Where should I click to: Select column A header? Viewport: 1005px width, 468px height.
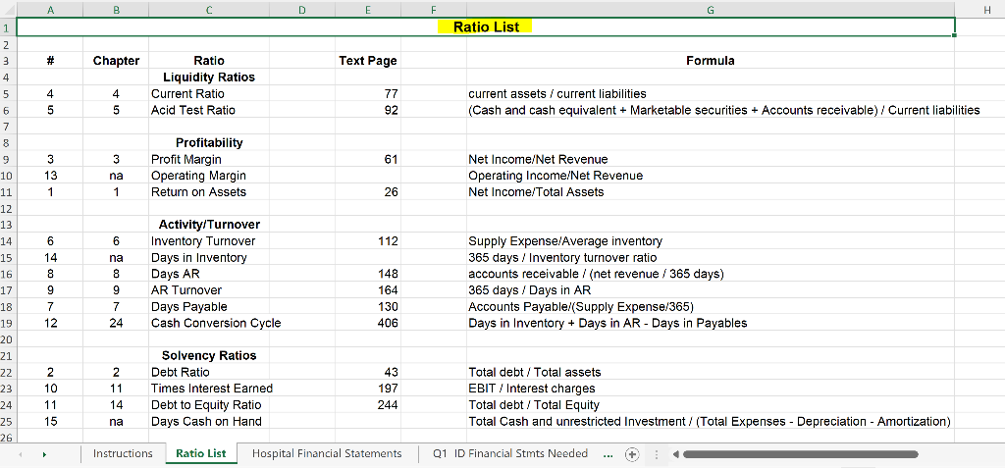[49, 9]
